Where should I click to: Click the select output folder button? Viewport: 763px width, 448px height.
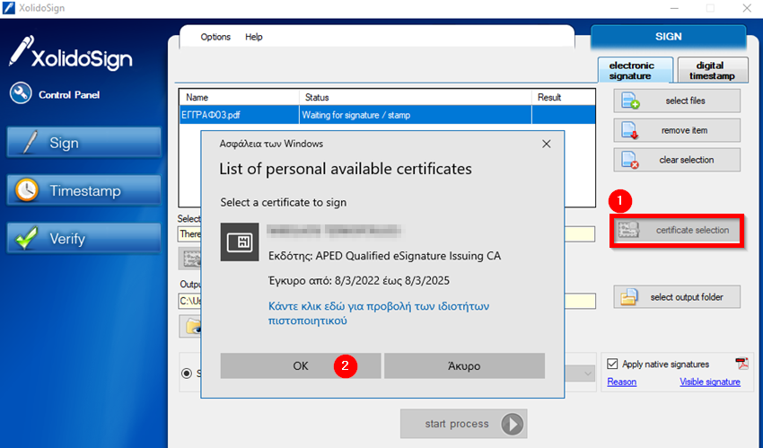pos(677,296)
